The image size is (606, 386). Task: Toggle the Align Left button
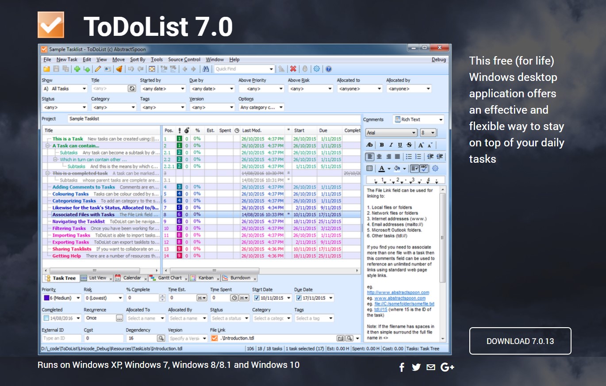pos(370,157)
